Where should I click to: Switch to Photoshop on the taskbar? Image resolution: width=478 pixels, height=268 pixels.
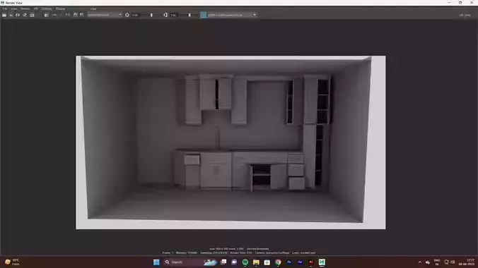coord(289,262)
